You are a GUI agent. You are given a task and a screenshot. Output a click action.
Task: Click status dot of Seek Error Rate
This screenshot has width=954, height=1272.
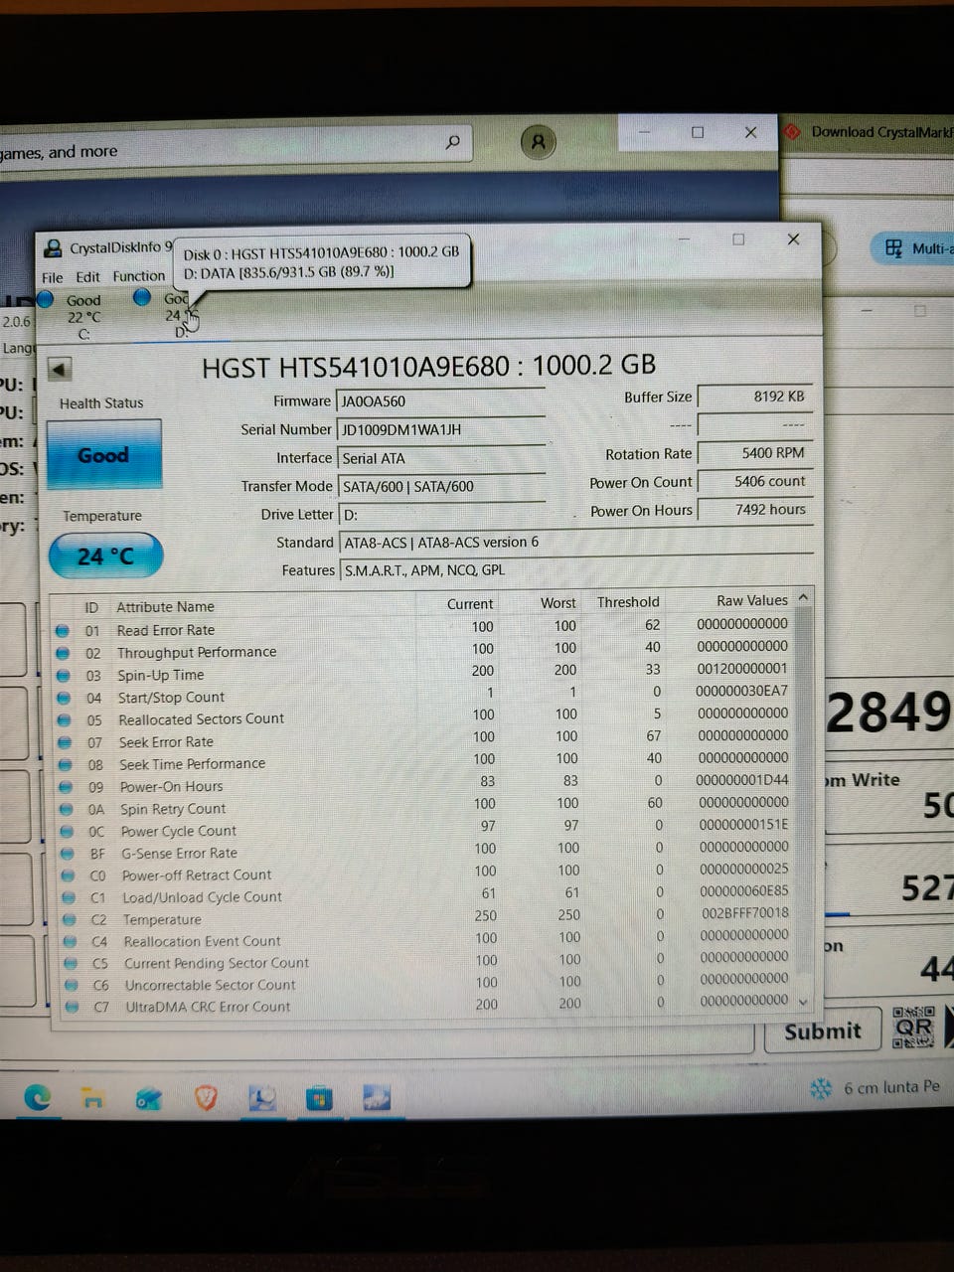click(65, 742)
